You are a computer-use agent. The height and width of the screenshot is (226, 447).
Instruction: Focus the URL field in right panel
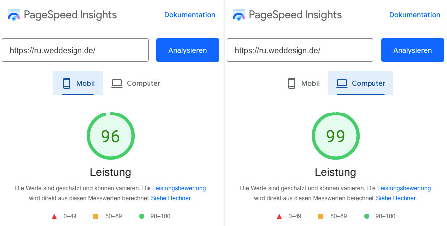(300, 50)
